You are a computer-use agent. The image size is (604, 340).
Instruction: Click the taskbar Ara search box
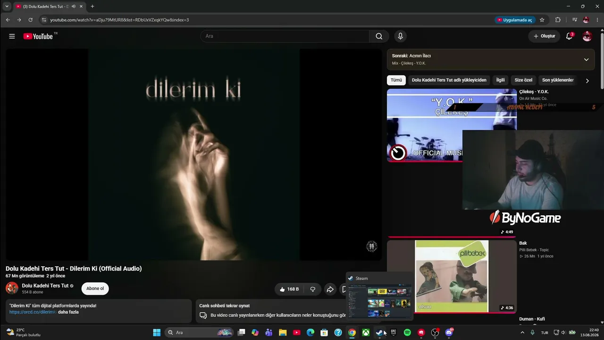[200, 332]
